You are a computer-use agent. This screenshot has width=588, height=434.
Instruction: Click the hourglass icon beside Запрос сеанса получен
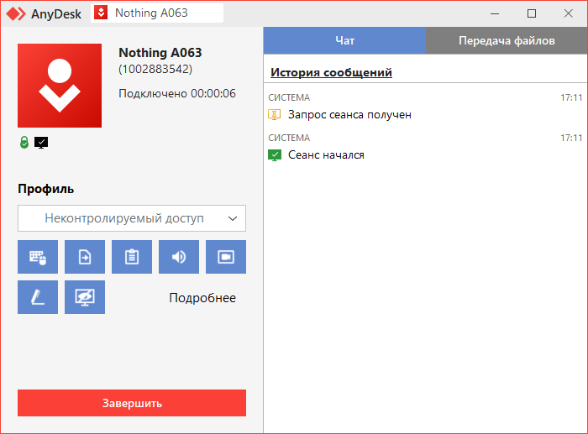point(275,114)
